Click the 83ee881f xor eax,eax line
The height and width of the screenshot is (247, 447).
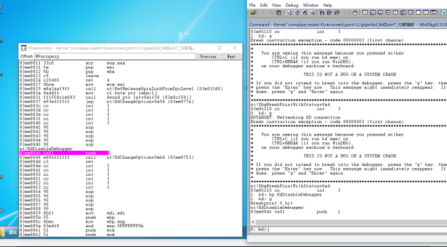click(73, 63)
